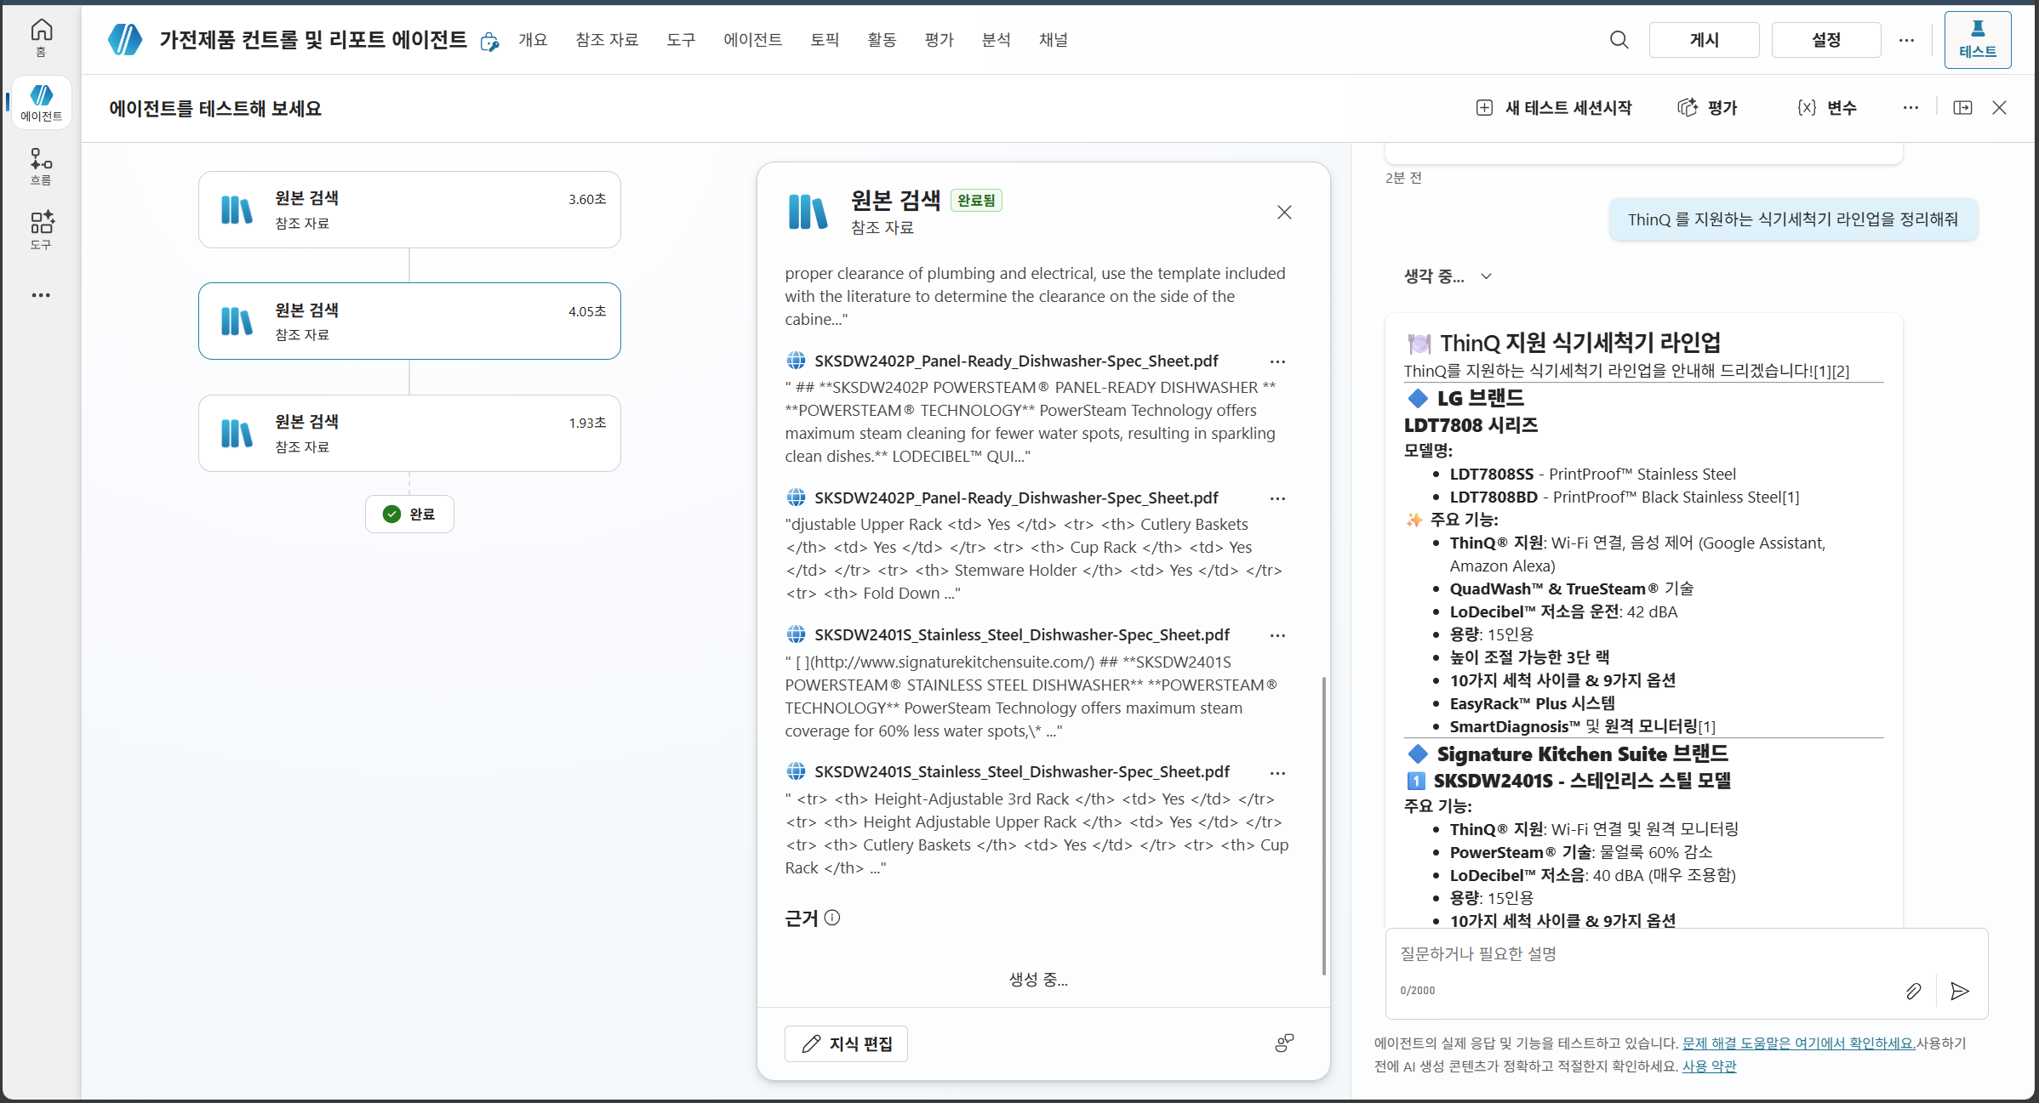The height and width of the screenshot is (1103, 2039).
Task: Click citation [1][2] in the reply intro
Action: coord(1831,372)
